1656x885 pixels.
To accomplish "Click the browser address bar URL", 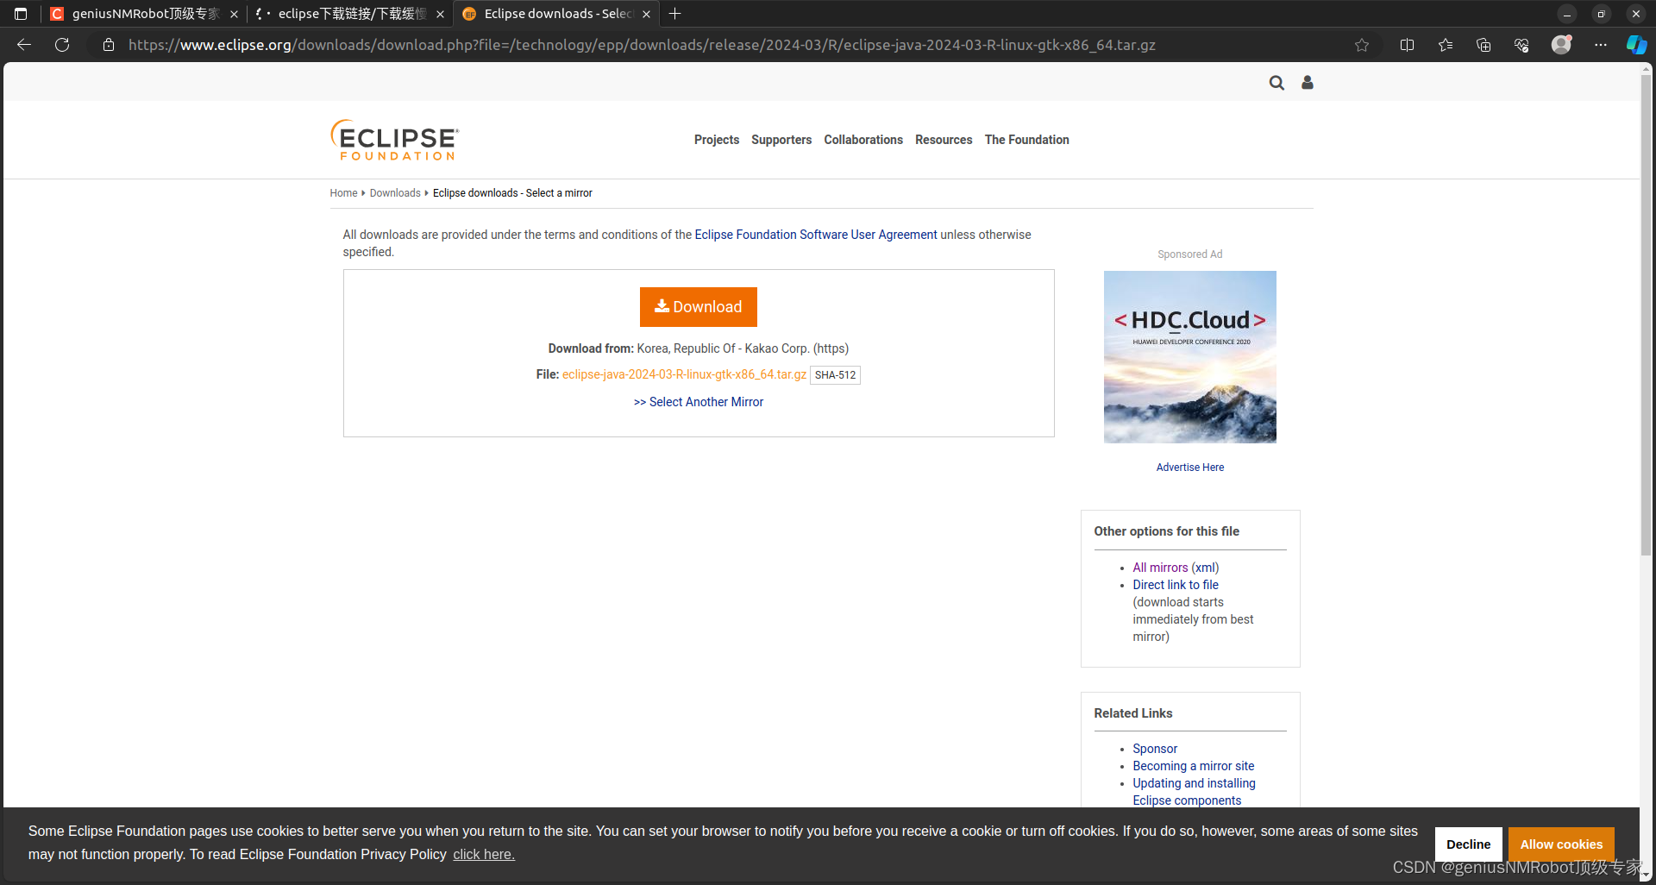I will (642, 45).
